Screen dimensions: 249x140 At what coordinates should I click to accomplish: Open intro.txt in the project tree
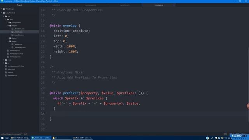coord(11,72)
